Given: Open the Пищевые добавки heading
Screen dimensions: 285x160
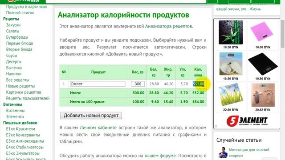Looking at the screenshot, I should 20,123.
